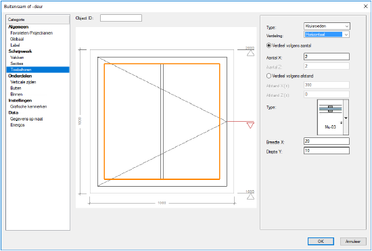Viewport: 372px width, 251px height.
Task: Click the Schrijnwerk header
Action: pyautogui.click(x=20, y=51)
